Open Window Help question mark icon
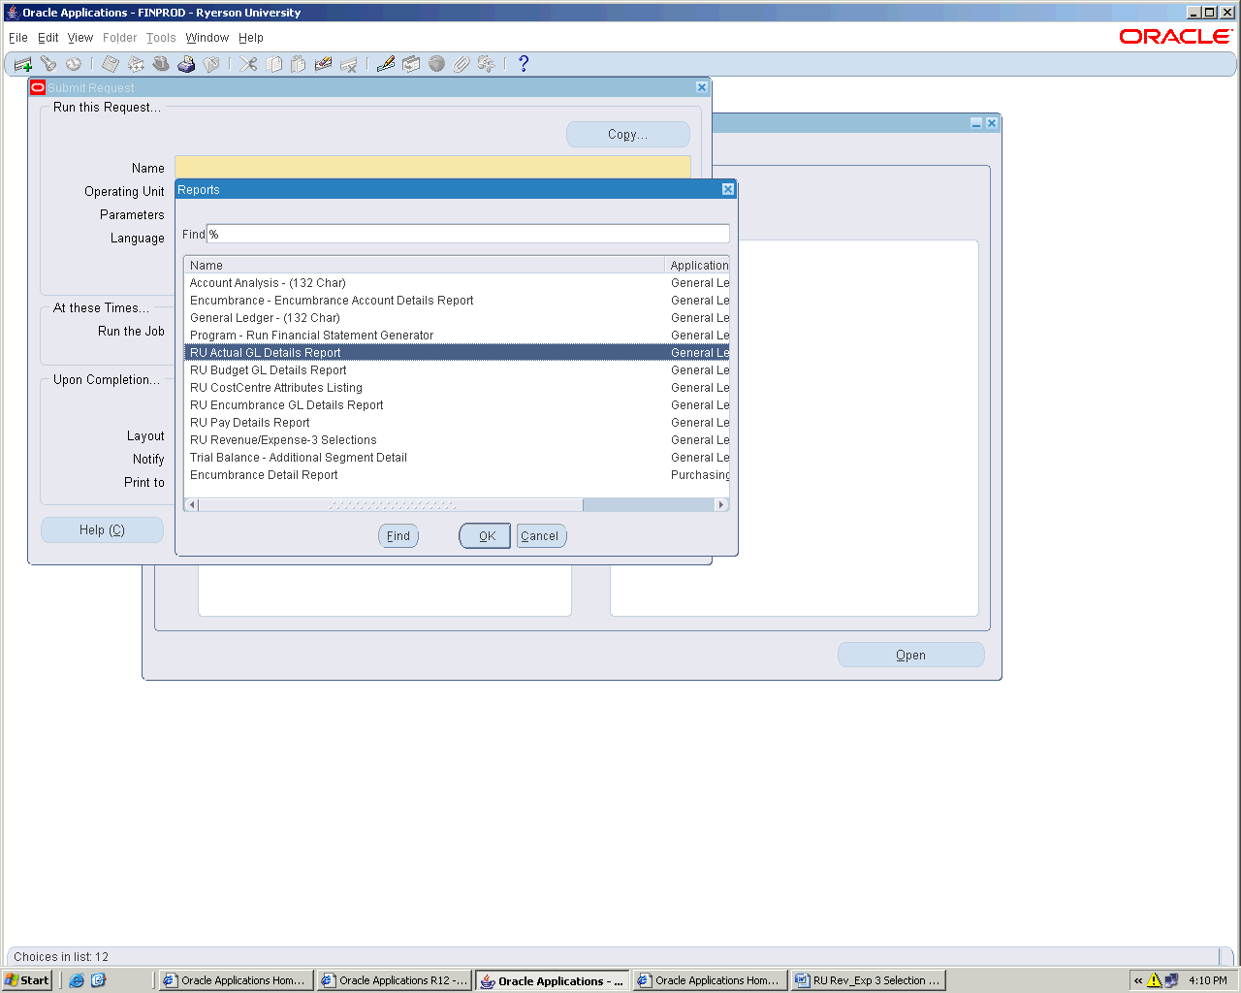 [x=524, y=64]
